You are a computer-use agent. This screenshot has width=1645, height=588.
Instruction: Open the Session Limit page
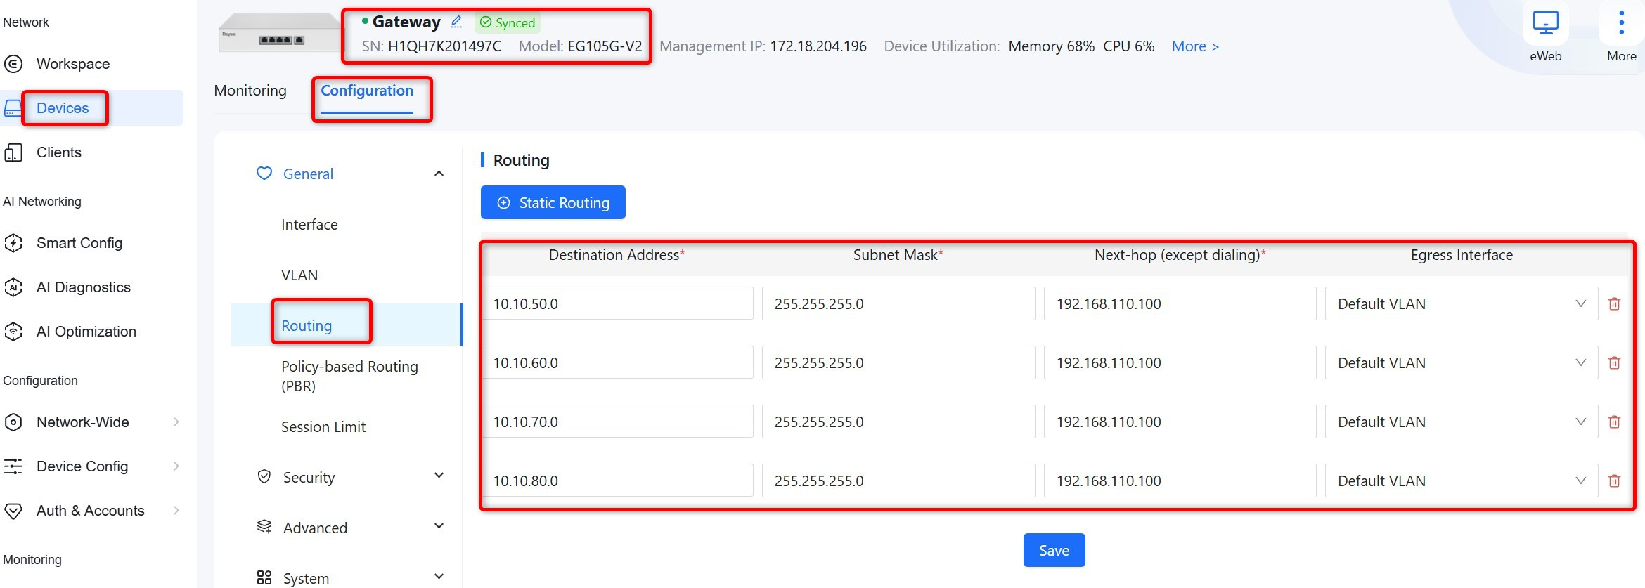323,427
